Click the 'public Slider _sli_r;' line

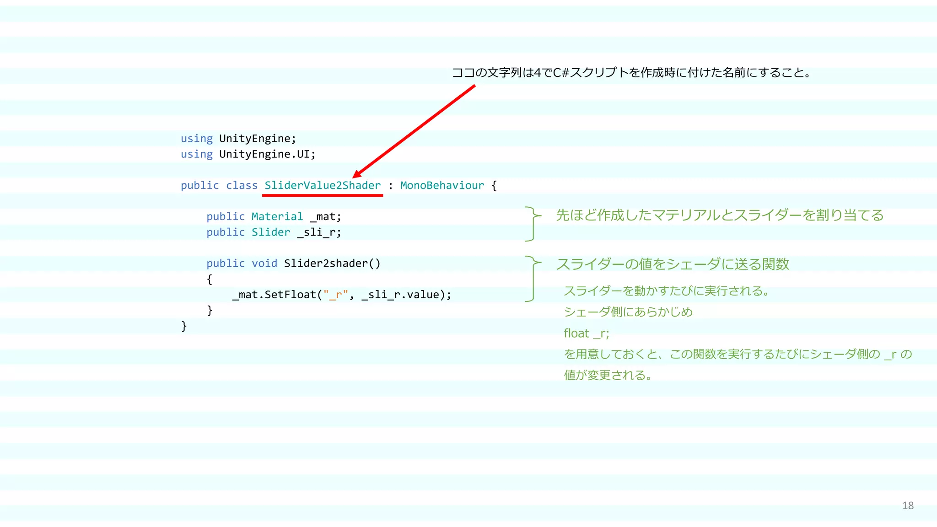[x=274, y=232]
